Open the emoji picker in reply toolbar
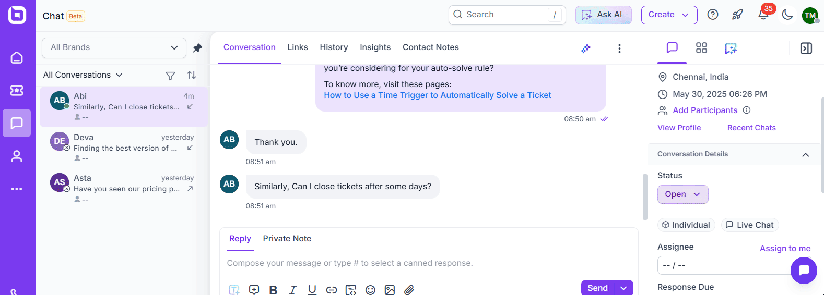The image size is (824, 295). 370,290
